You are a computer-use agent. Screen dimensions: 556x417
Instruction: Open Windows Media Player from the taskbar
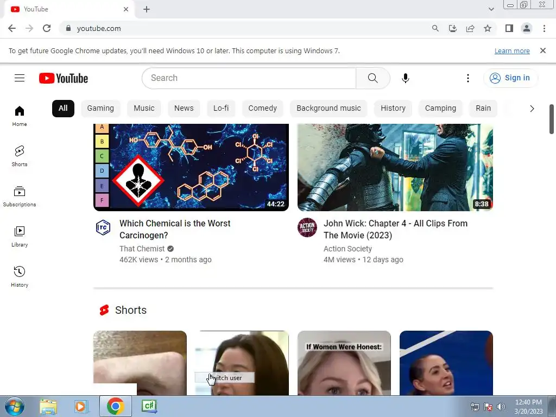click(x=81, y=406)
